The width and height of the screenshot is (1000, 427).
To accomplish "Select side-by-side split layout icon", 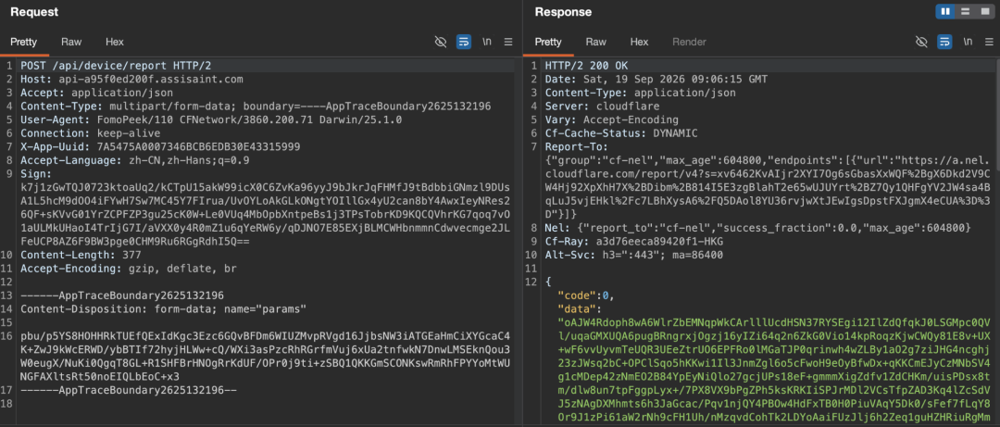I will [x=945, y=11].
